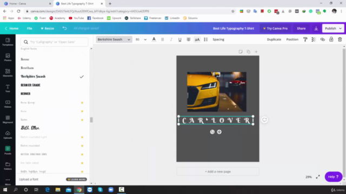The image size is (346, 194).
Task: Click the font search field
Action: [54, 42]
